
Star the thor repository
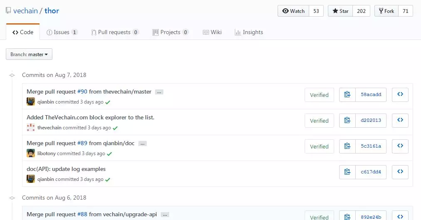point(340,11)
